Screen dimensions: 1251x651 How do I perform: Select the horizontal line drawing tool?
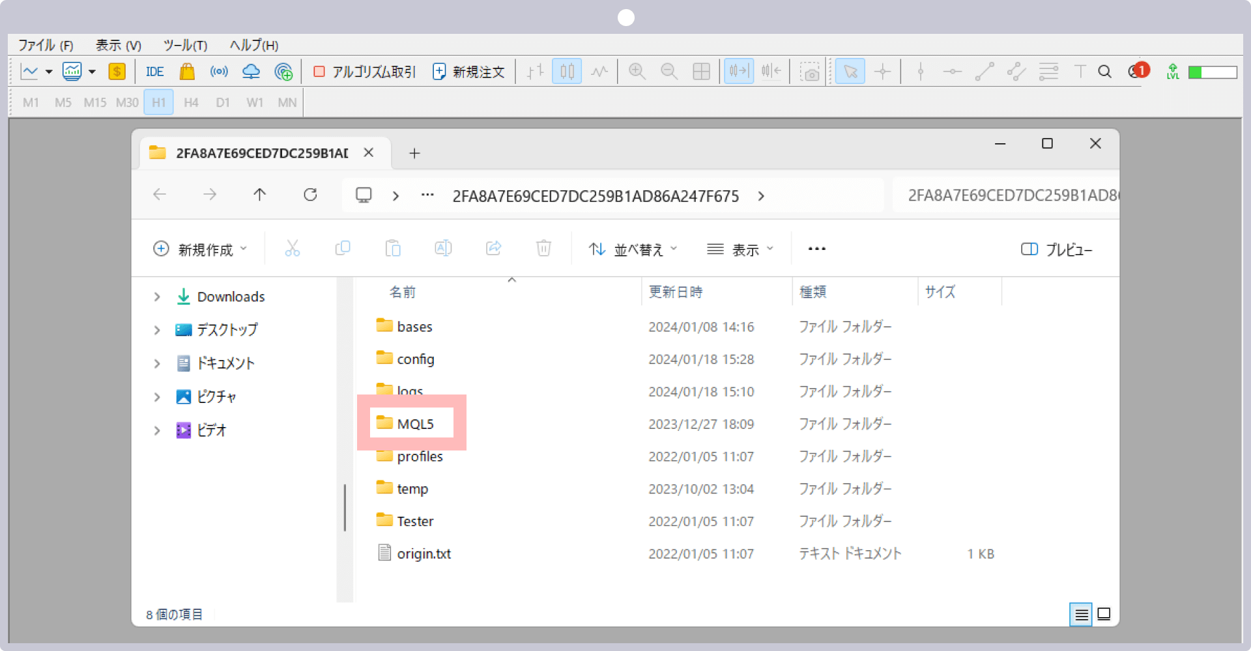[x=953, y=72]
